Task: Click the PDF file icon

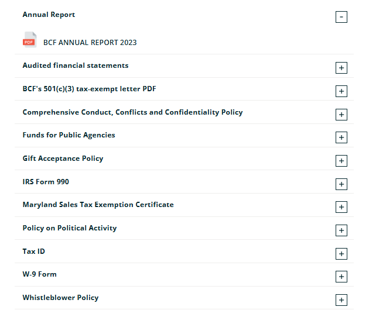Action: coord(29,41)
